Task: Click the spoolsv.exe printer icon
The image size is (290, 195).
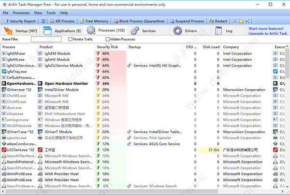Action: click(x=4, y=138)
